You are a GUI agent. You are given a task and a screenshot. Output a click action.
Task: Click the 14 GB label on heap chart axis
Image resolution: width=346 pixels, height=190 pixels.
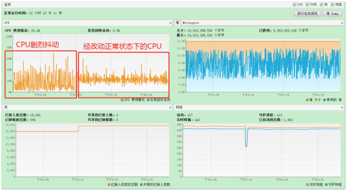[x=181, y=41]
